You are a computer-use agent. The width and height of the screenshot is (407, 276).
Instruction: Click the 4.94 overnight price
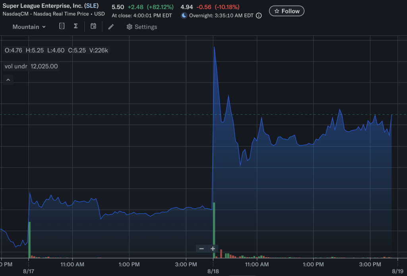(187, 7)
